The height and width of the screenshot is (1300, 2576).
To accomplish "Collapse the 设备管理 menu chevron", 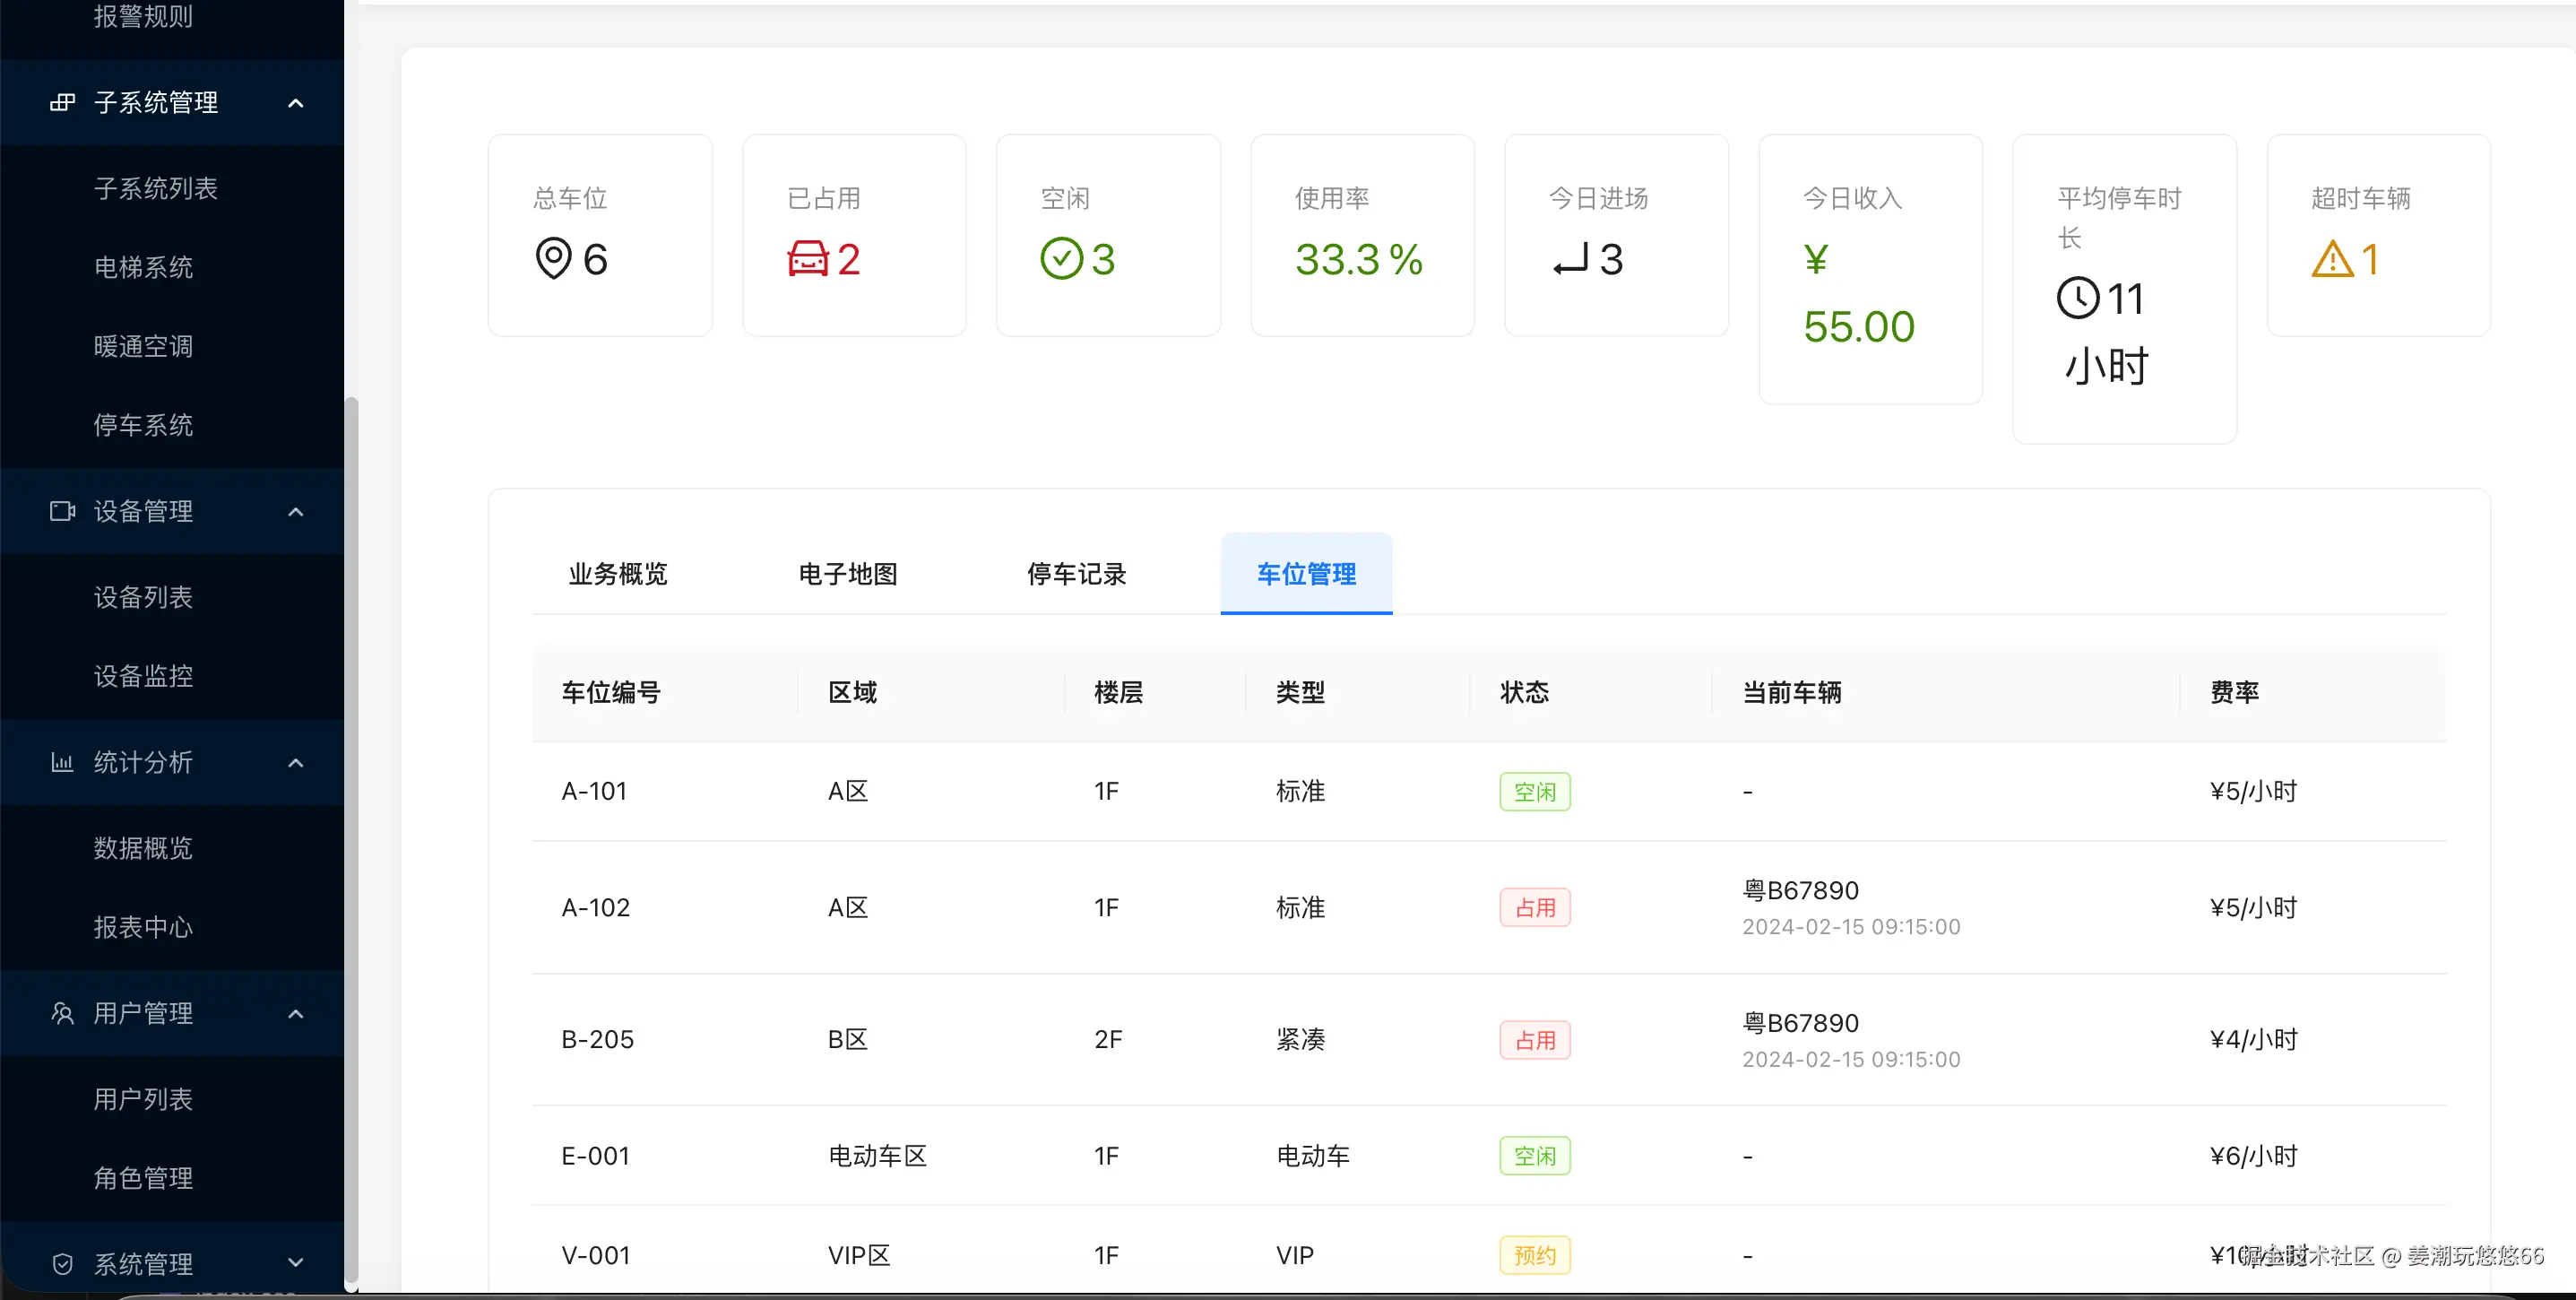I will (295, 512).
